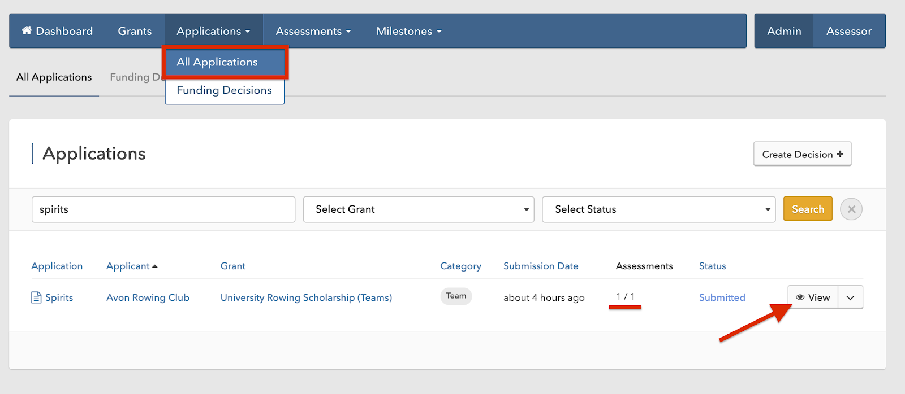Go to the Grants menu item
Screen dimensions: 905x394
pyautogui.click(x=135, y=31)
